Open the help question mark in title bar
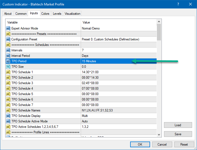197x150 pixels. 178,4
